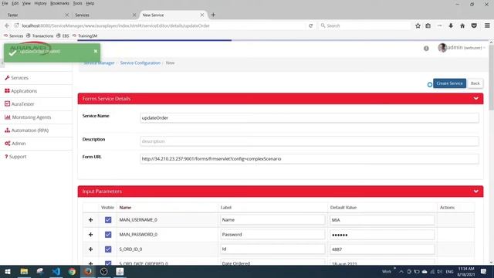
Task: Go to the browser home icon
Action: [x=462, y=25]
